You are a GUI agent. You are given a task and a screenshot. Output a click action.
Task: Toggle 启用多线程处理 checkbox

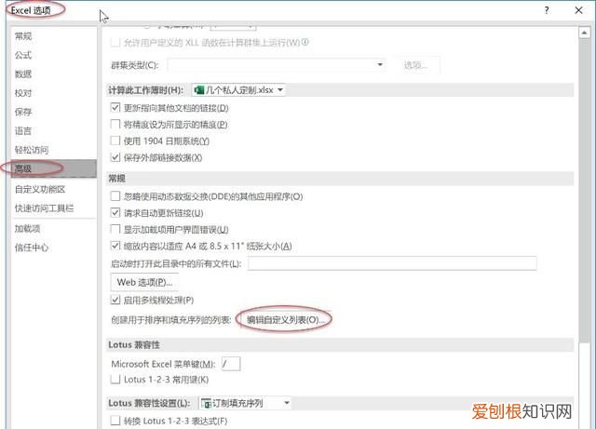[x=115, y=301]
